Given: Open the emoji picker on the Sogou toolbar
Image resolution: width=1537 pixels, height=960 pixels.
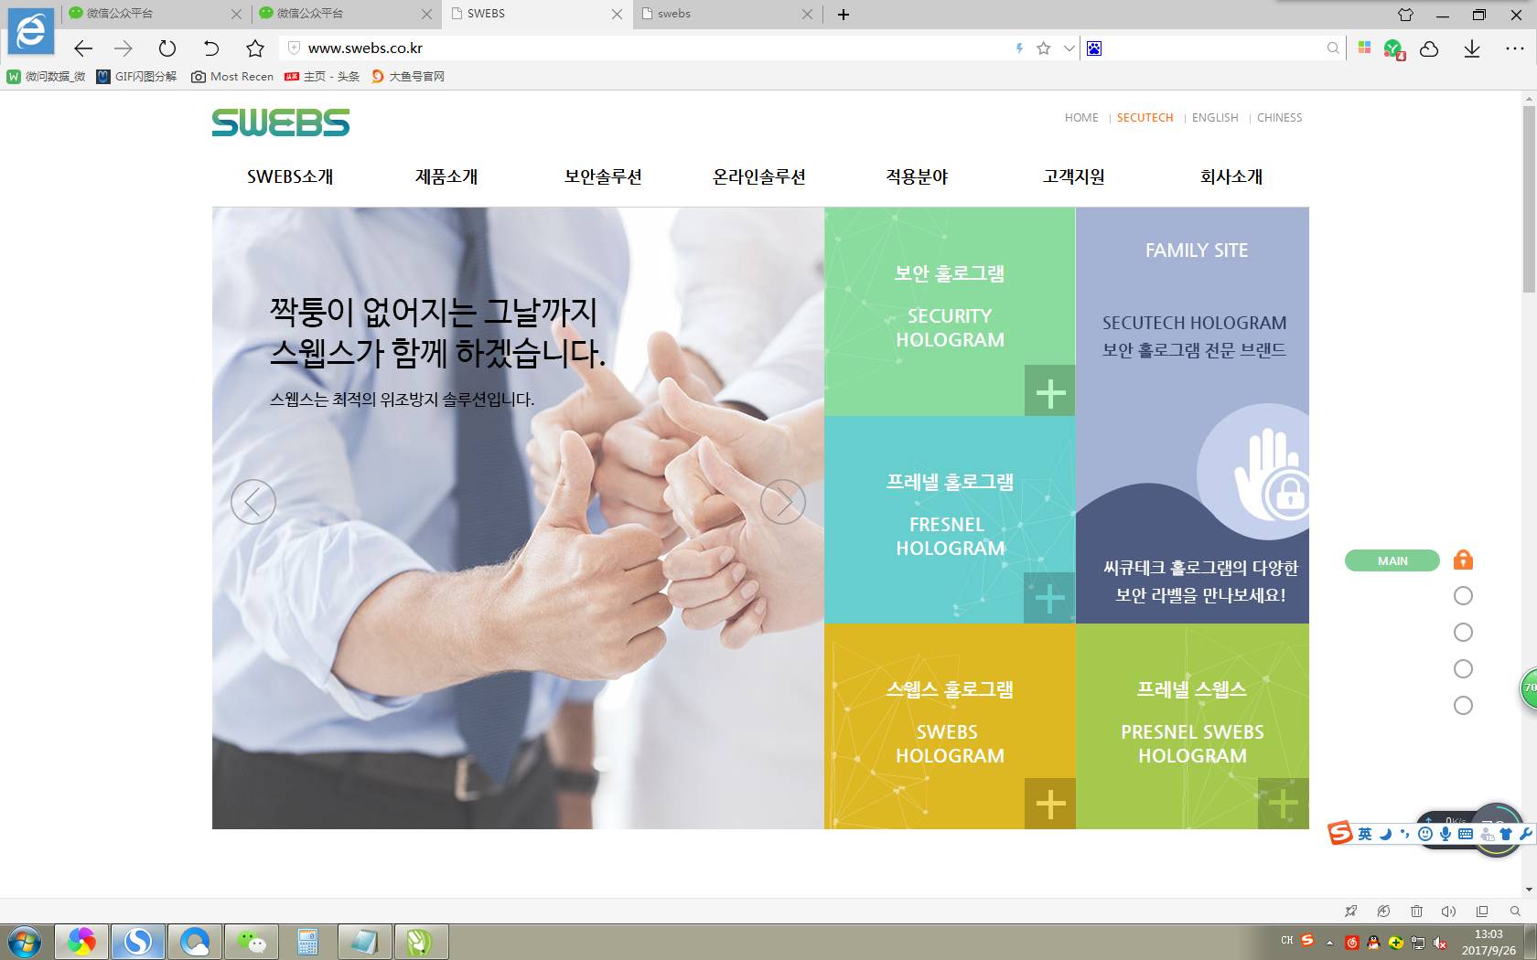Looking at the screenshot, I should pyautogui.click(x=1424, y=834).
